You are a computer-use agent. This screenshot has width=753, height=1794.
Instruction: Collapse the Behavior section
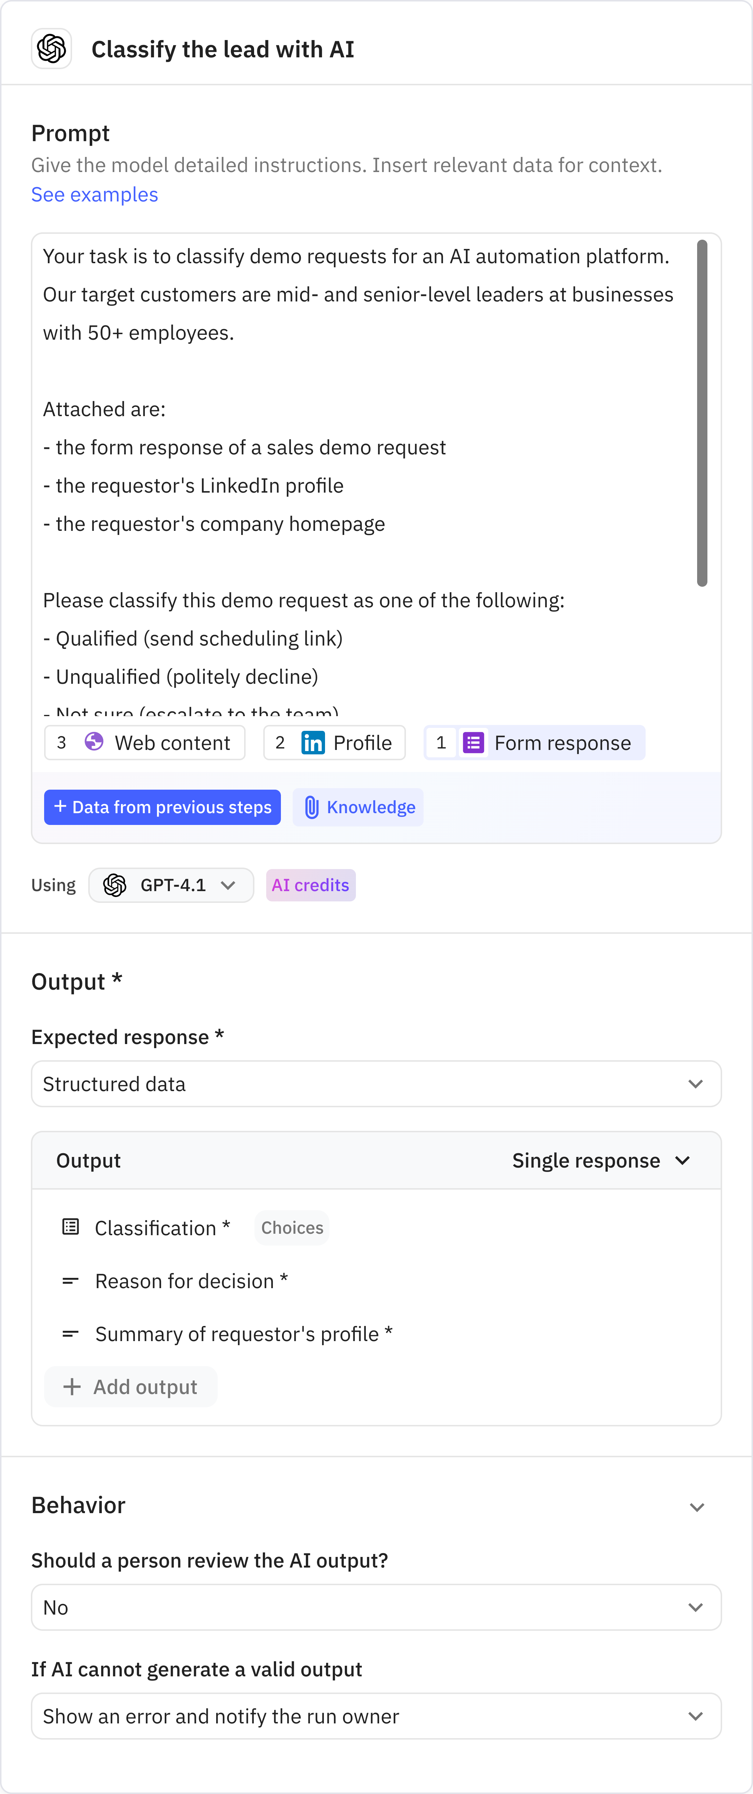pos(698,1507)
